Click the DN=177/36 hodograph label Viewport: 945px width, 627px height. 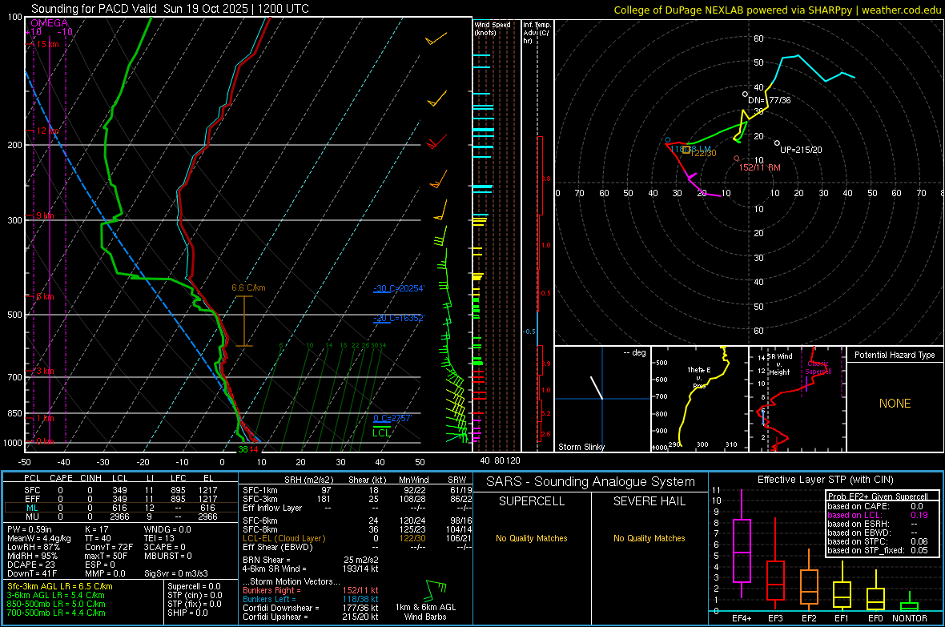click(769, 100)
